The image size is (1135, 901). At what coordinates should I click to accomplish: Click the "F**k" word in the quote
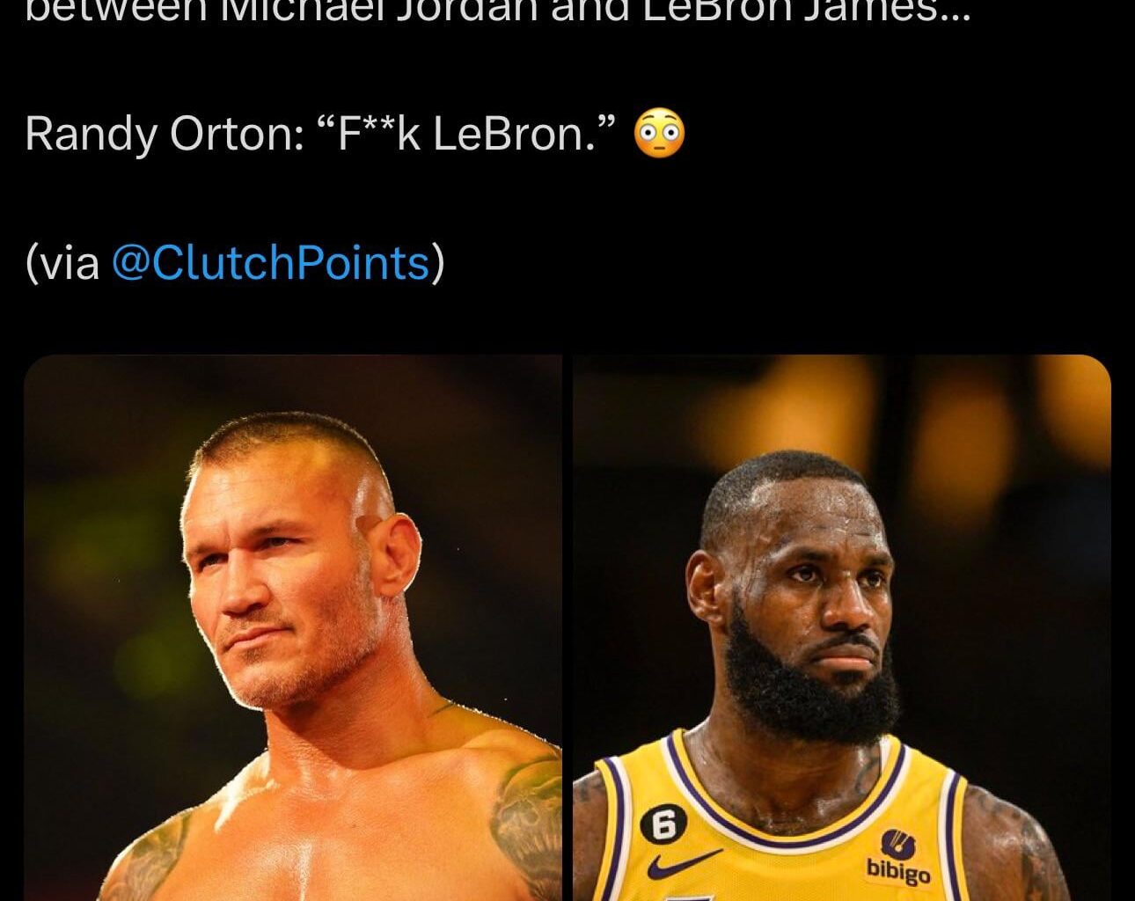coord(366,134)
